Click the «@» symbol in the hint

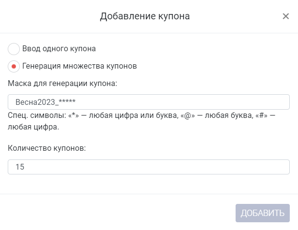point(188,115)
